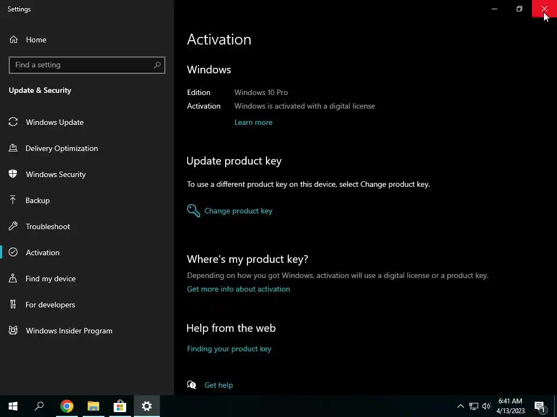Open Get more info about activation
The width and height of the screenshot is (557, 417).
pyautogui.click(x=238, y=289)
